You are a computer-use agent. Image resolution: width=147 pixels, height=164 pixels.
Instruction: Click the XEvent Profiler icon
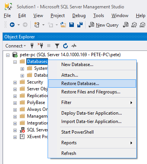pyautogui.click(x=22, y=137)
